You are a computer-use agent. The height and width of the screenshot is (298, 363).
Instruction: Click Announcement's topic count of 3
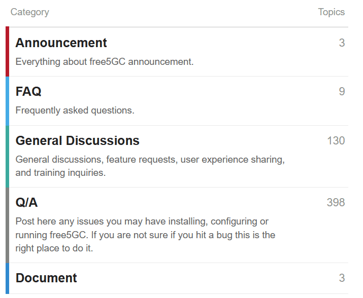coord(342,43)
